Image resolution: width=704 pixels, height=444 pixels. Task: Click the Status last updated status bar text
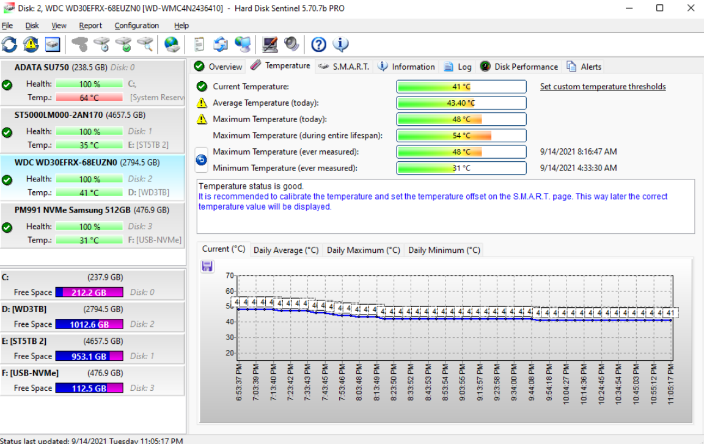point(92,440)
